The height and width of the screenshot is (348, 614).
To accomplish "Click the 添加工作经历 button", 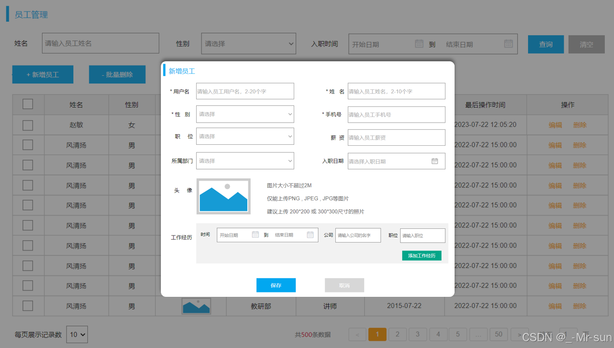I will point(422,256).
